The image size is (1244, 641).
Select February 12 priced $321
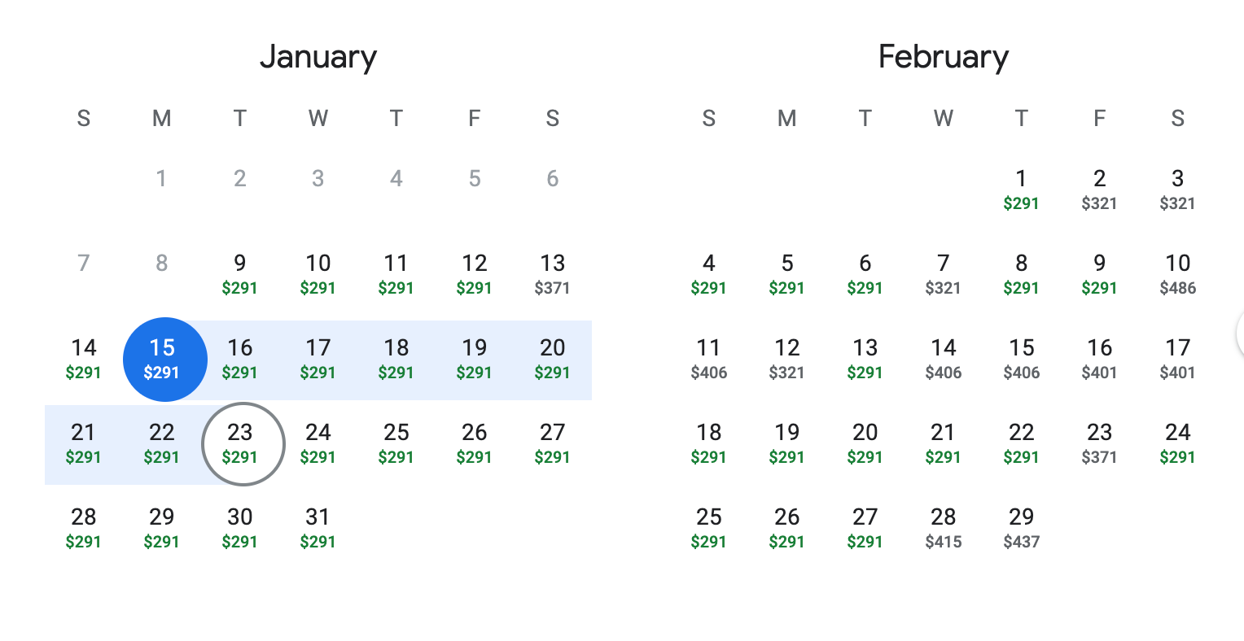(786, 359)
